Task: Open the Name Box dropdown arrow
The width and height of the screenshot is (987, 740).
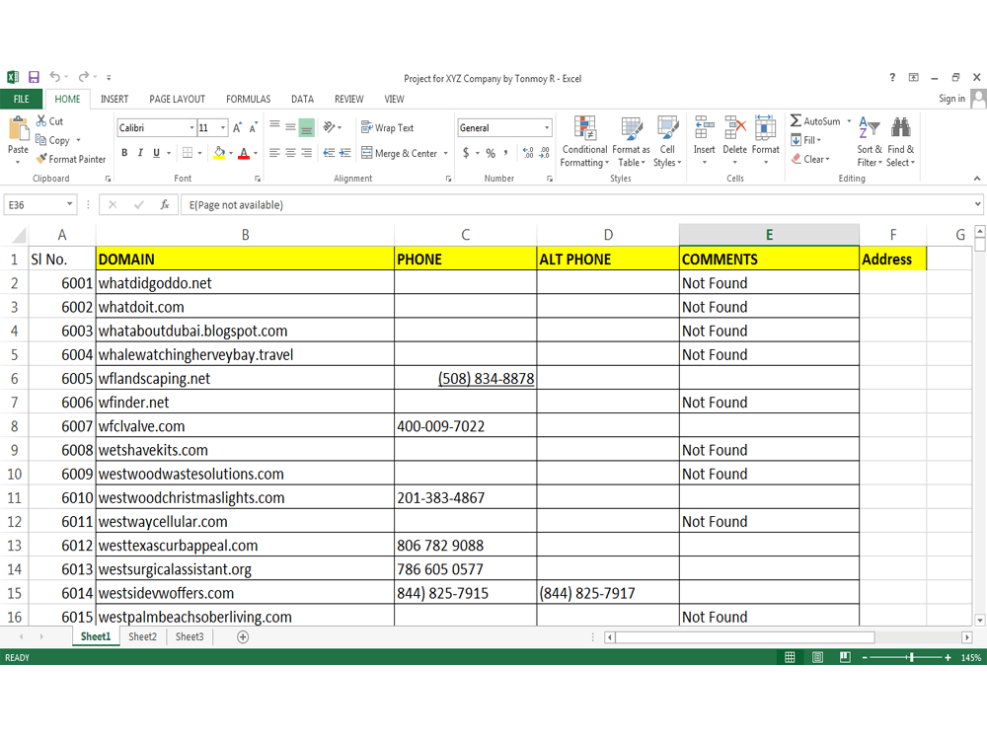Action: (69, 204)
